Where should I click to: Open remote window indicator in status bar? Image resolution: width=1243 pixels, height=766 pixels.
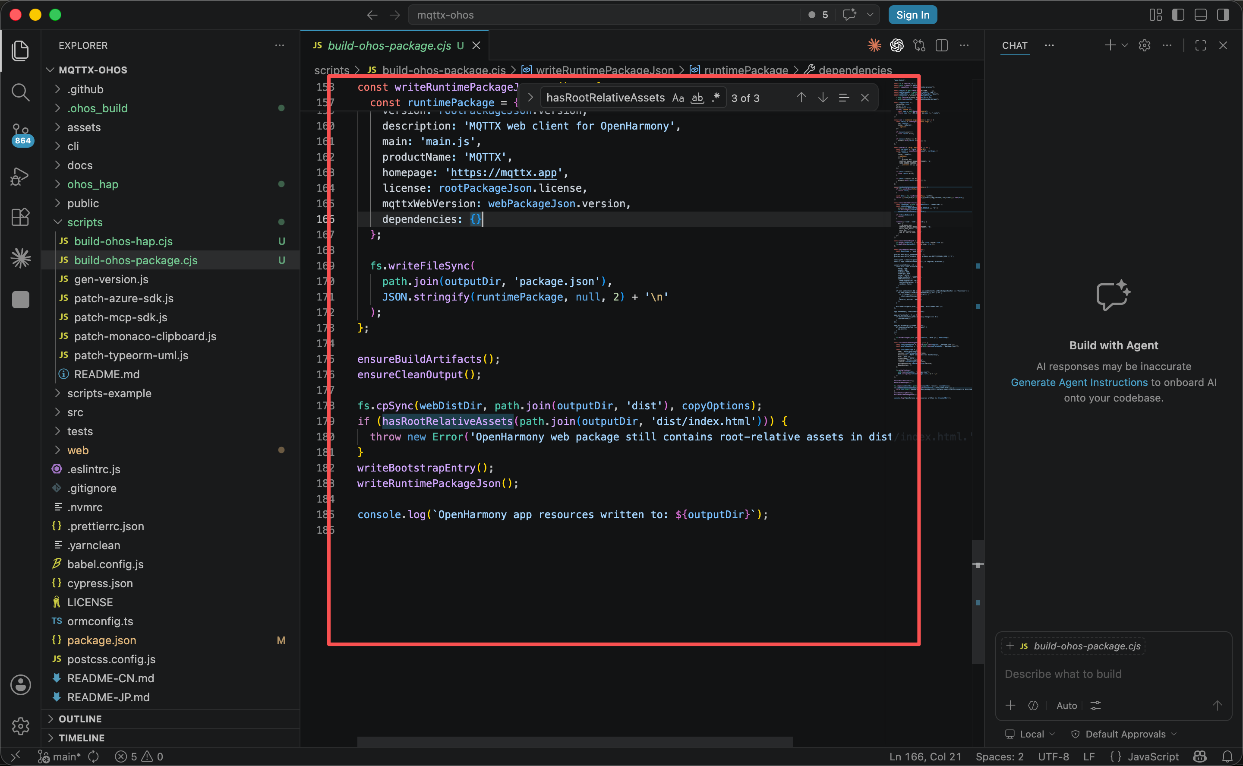tap(15, 757)
